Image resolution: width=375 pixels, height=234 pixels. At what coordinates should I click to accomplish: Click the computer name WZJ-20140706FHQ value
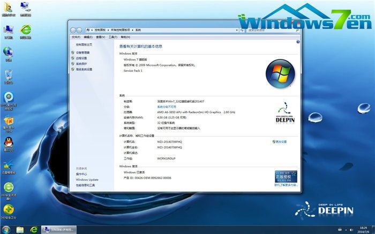point(170,142)
